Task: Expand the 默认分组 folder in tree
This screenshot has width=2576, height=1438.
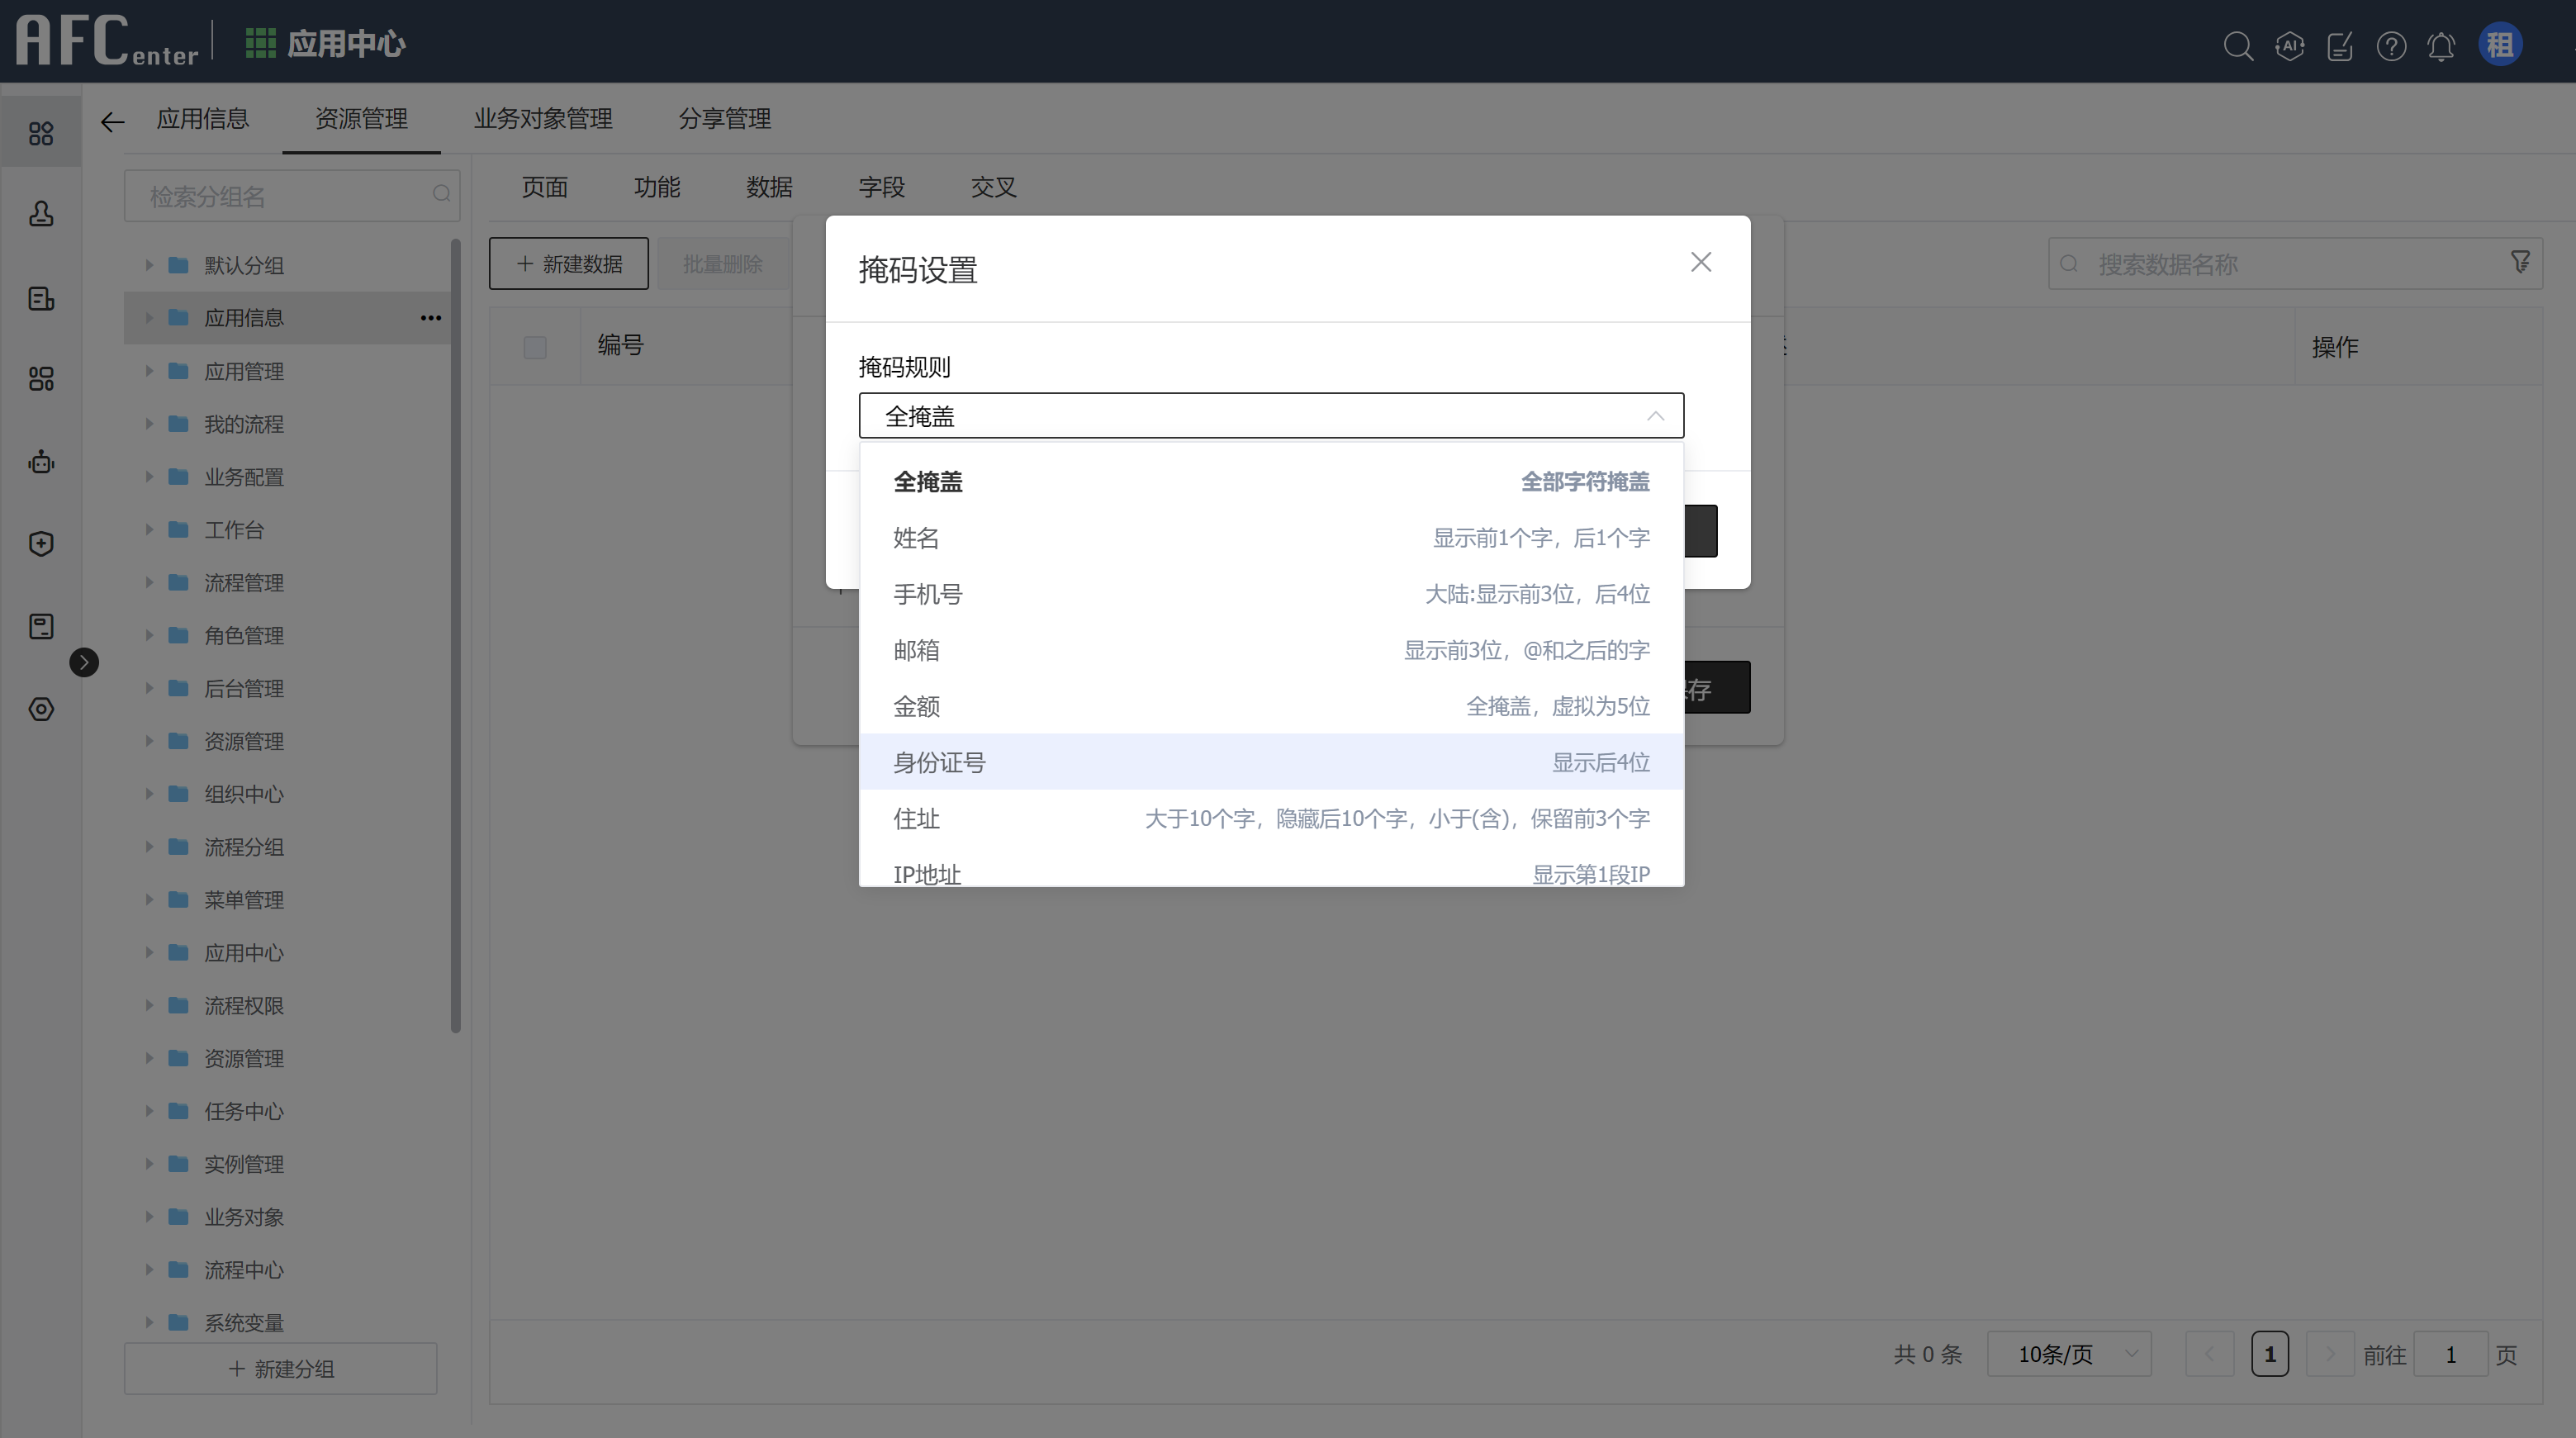Action: tap(148, 265)
